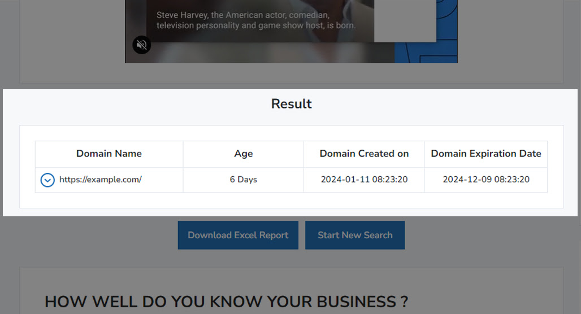
Task: Click created date 2024-01-11 08:23:20
Action: coord(364,180)
